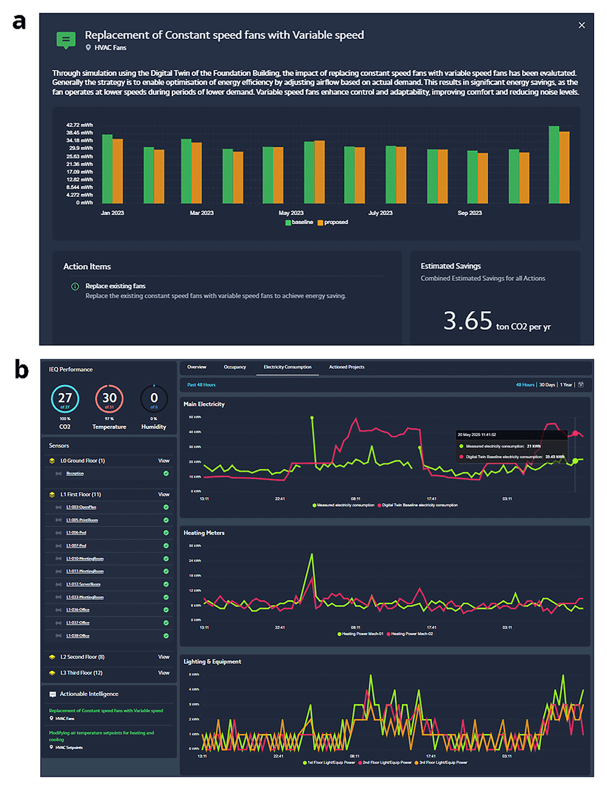
Task: Click the location pin above the description
Action: click(x=88, y=47)
